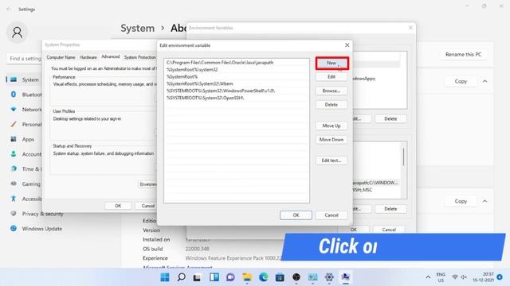The width and height of the screenshot is (510, 286).
Task: Click the Move Up button
Action: 331,126
